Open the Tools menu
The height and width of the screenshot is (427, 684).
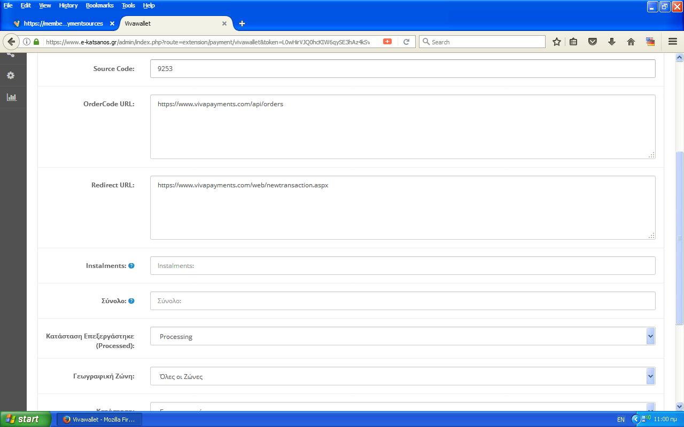(128, 5)
